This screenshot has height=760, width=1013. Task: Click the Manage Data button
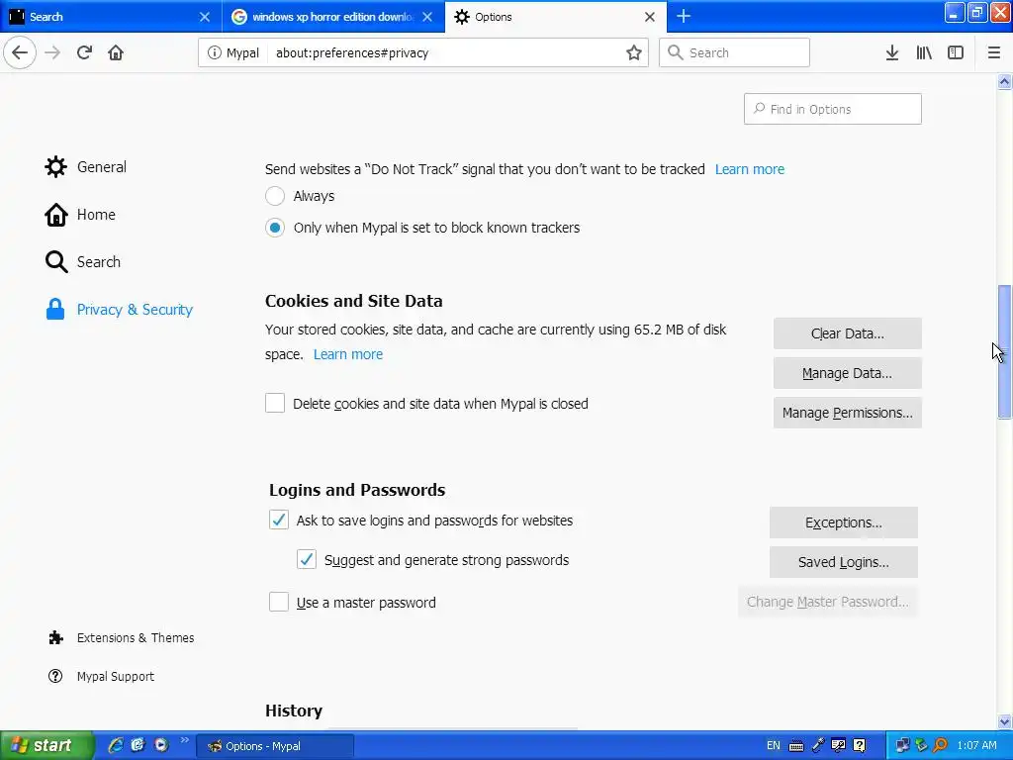coord(847,373)
